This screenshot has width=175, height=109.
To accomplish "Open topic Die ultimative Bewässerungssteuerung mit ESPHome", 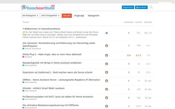I will [50, 105].
